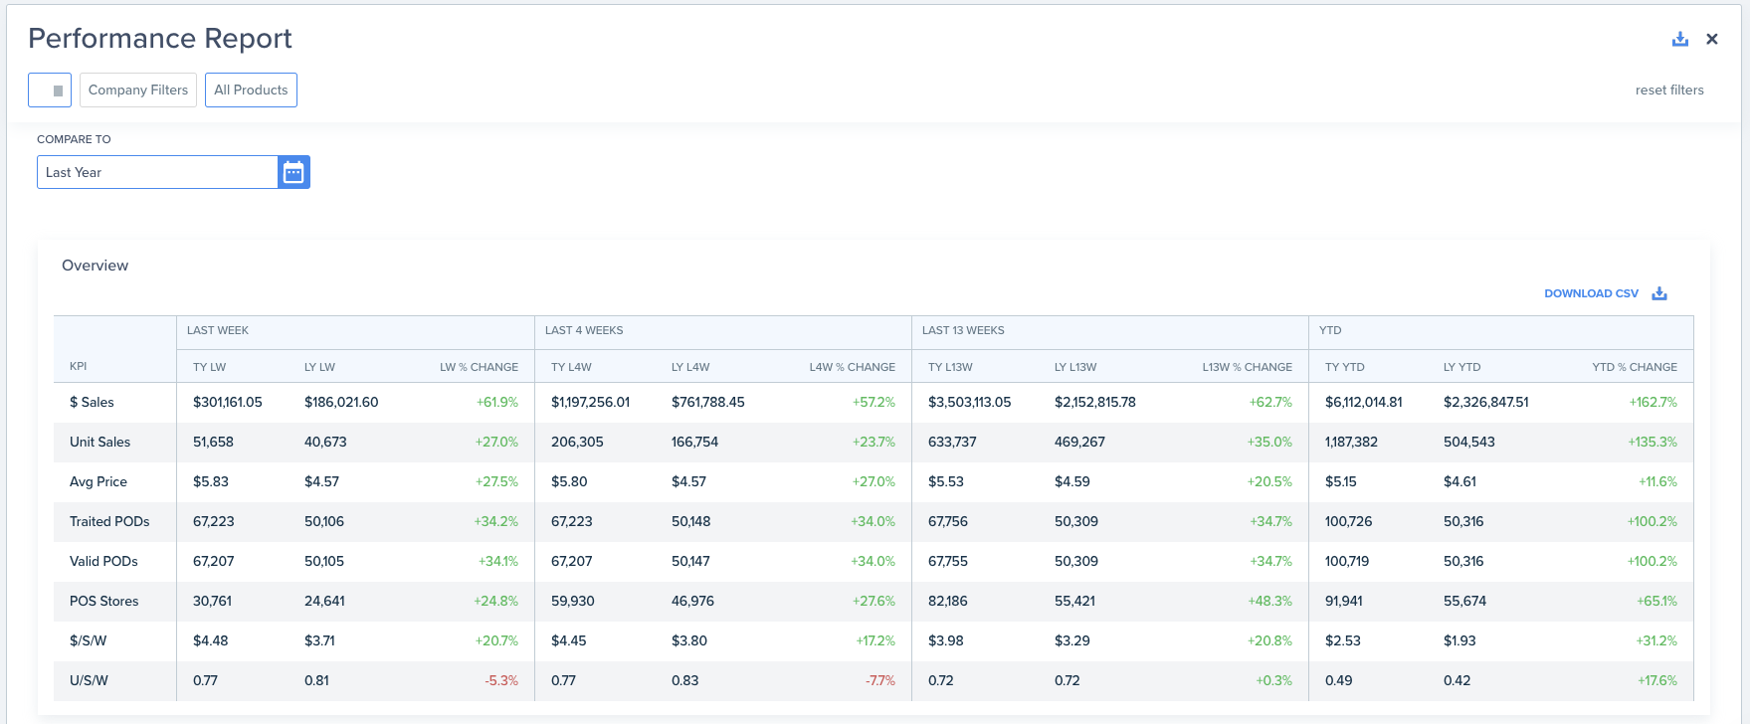Click the 67,223 Traited PODs last week value
The image size is (1750, 724).
point(214,521)
